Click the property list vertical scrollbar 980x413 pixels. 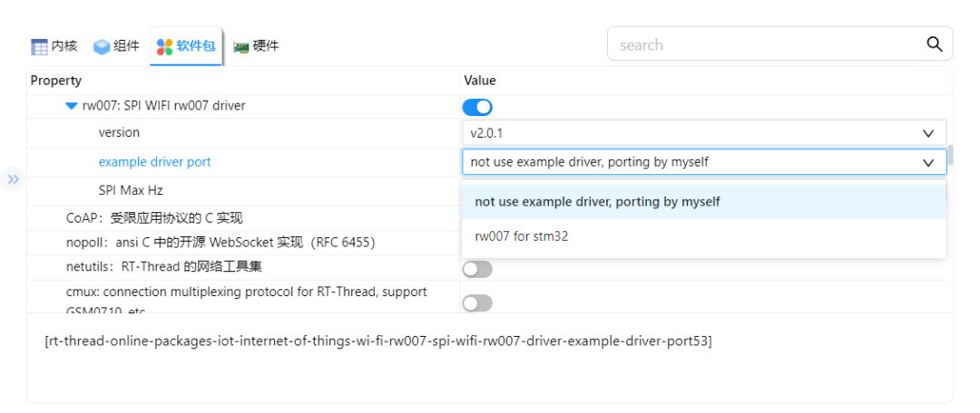pos(950,154)
